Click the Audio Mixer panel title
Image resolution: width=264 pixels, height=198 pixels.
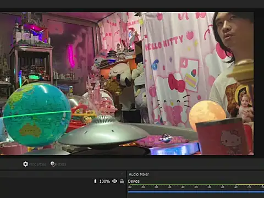(x=139, y=174)
